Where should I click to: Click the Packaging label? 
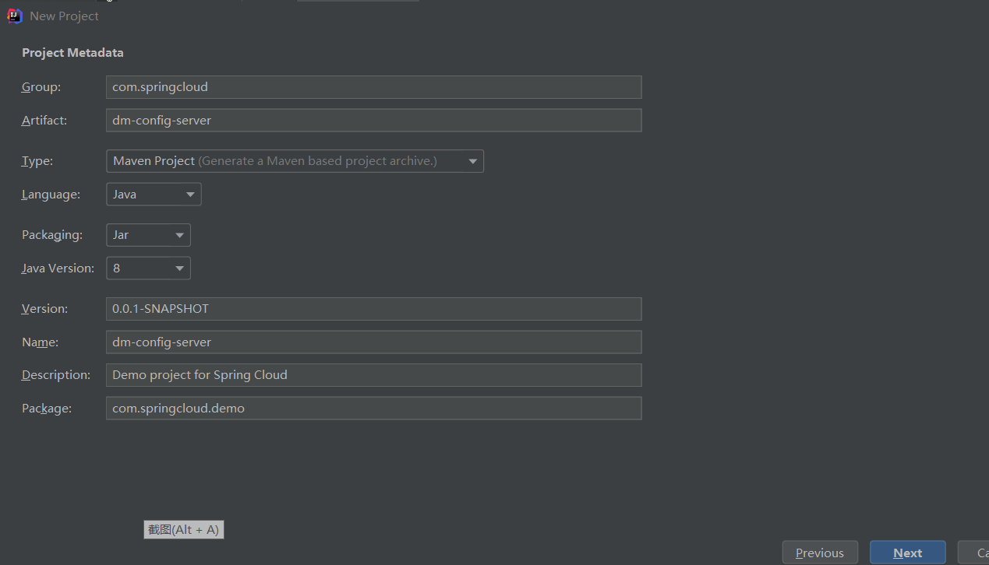(x=52, y=235)
